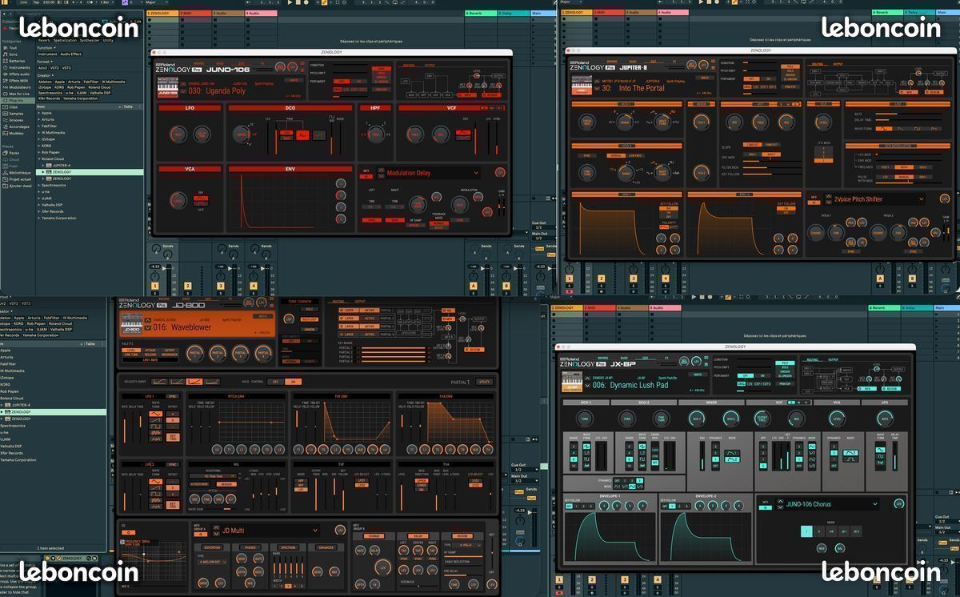Screen dimensions: 960x597
Task: Expand the Arturia folder in plug-in list
Action: click(38, 119)
